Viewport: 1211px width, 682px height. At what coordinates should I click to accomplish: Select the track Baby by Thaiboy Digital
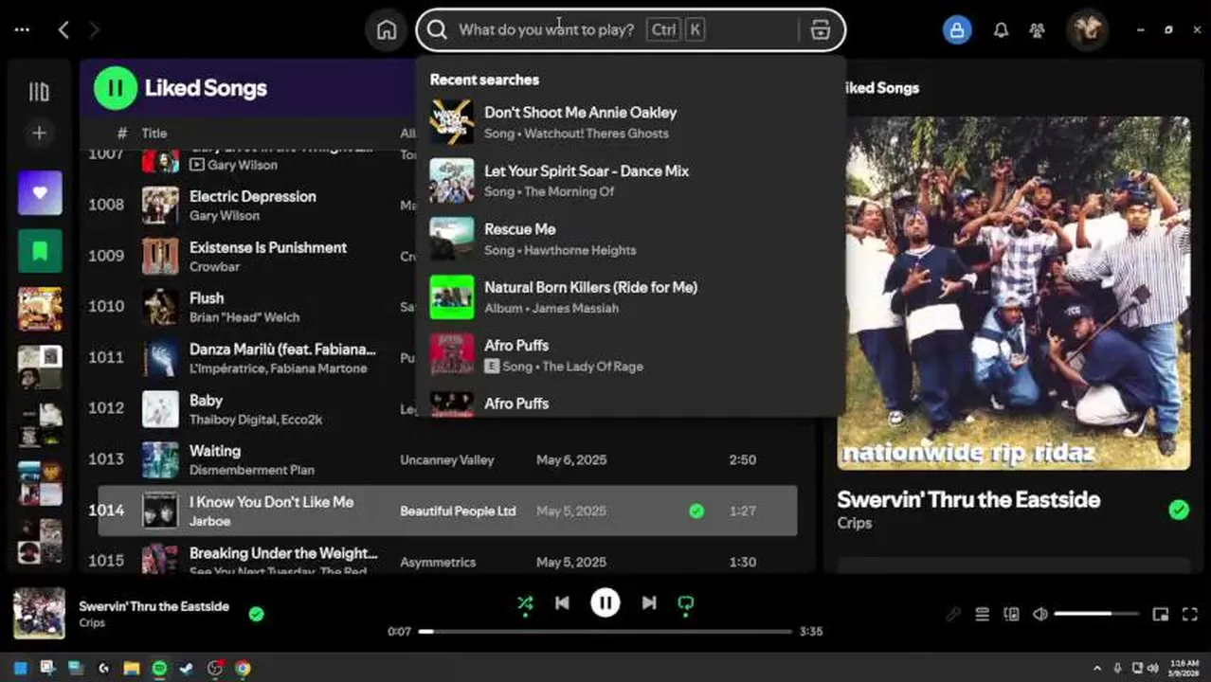click(447, 409)
